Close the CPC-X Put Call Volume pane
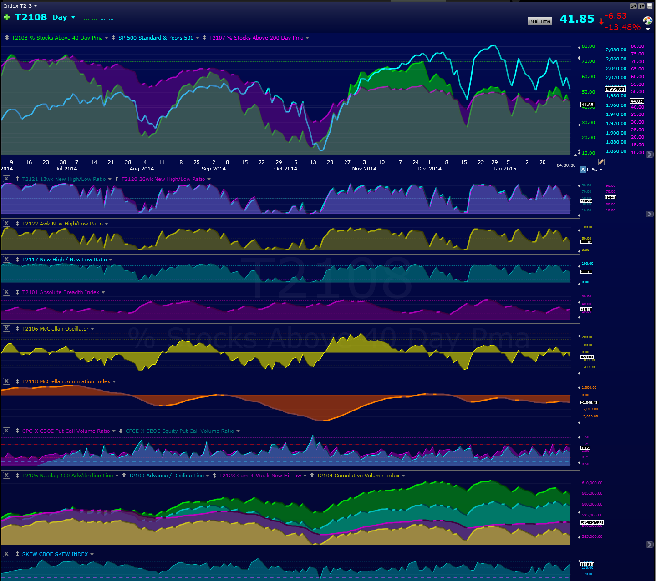 coord(6,431)
